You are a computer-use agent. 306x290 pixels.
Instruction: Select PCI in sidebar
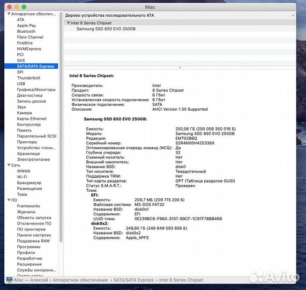click(20, 55)
